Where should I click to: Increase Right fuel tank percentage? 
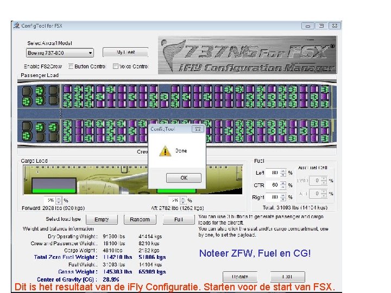click(x=283, y=195)
